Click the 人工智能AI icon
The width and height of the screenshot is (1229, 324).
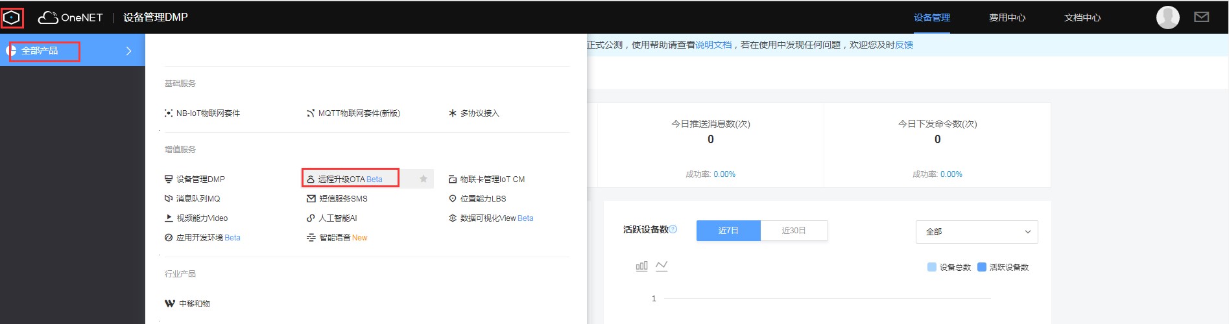point(311,218)
